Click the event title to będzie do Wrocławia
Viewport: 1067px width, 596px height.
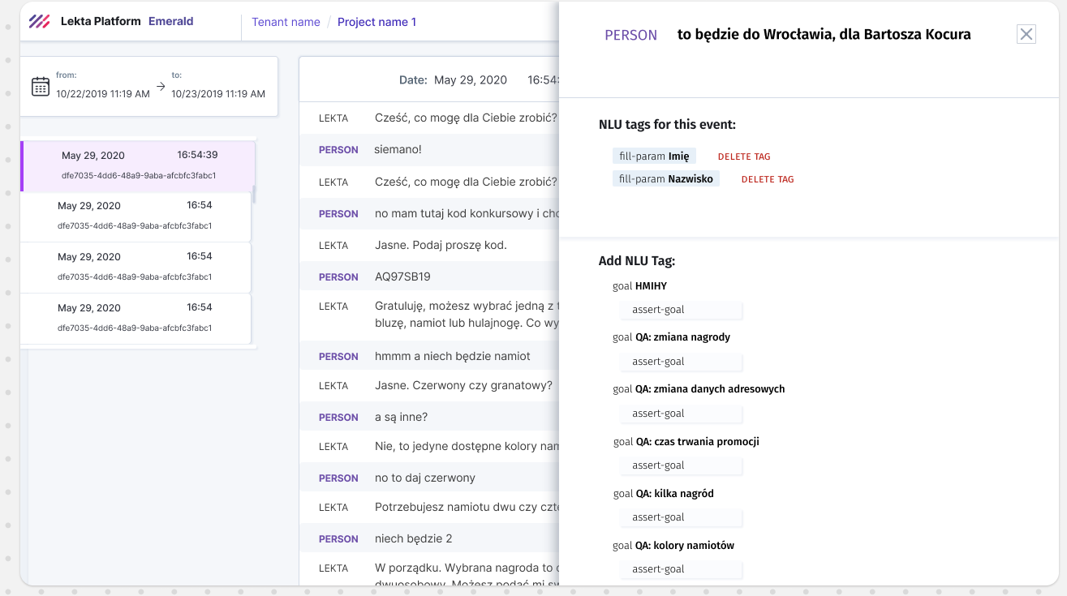(x=824, y=34)
